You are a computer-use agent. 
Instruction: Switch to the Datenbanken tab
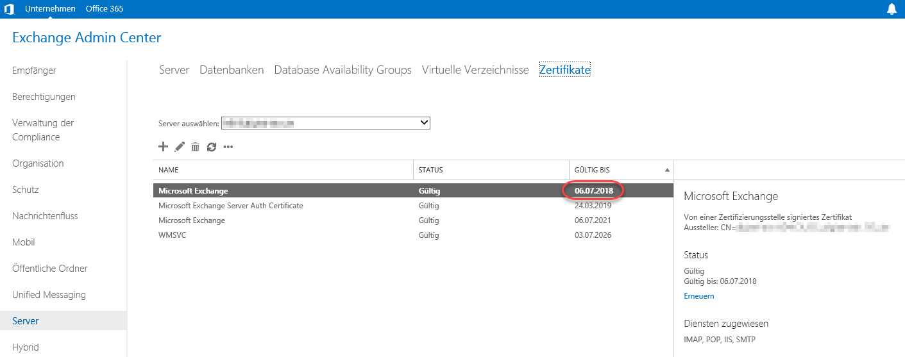[x=232, y=70]
